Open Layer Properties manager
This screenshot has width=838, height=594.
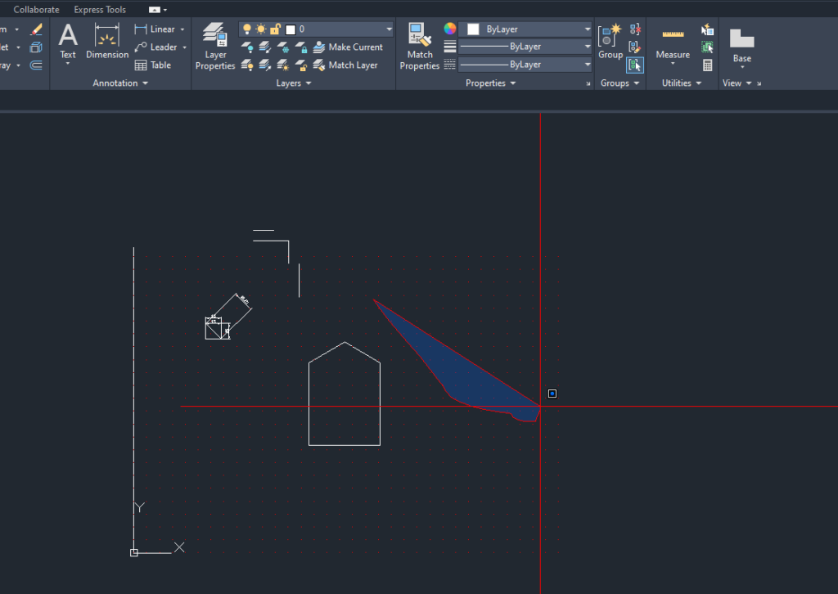pos(215,47)
